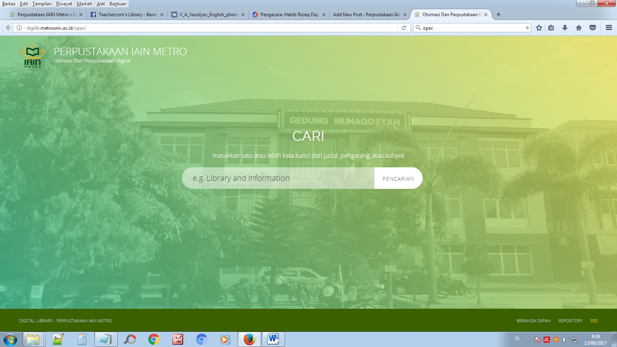
Task: Open a new browser tab
Action: click(499, 14)
